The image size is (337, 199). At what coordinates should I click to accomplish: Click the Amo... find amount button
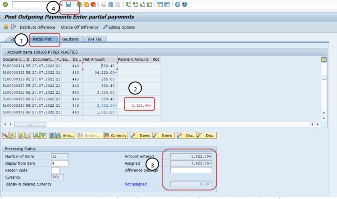tap(65, 136)
